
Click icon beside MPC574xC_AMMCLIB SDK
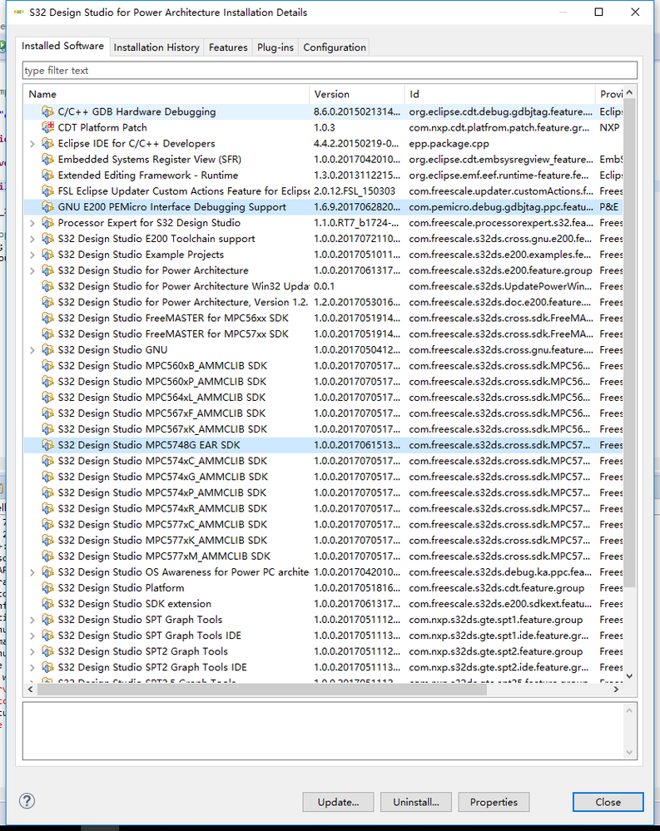coord(47,461)
